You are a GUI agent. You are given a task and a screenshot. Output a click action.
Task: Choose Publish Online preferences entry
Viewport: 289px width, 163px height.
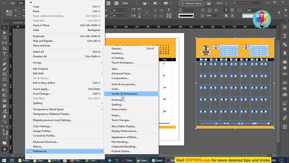(x=131, y=151)
